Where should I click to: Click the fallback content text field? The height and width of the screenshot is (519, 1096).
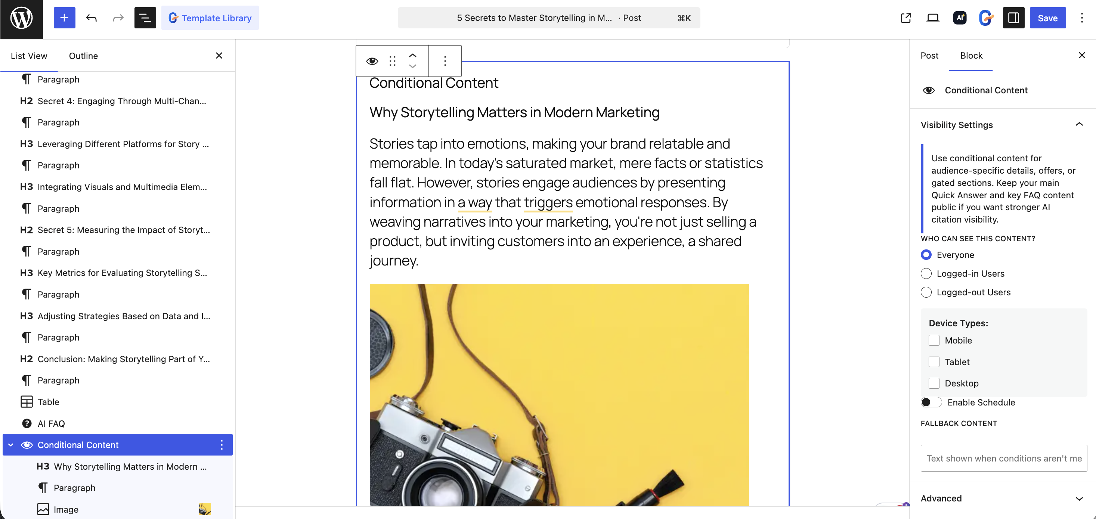pyautogui.click(x=1004, y=458)
